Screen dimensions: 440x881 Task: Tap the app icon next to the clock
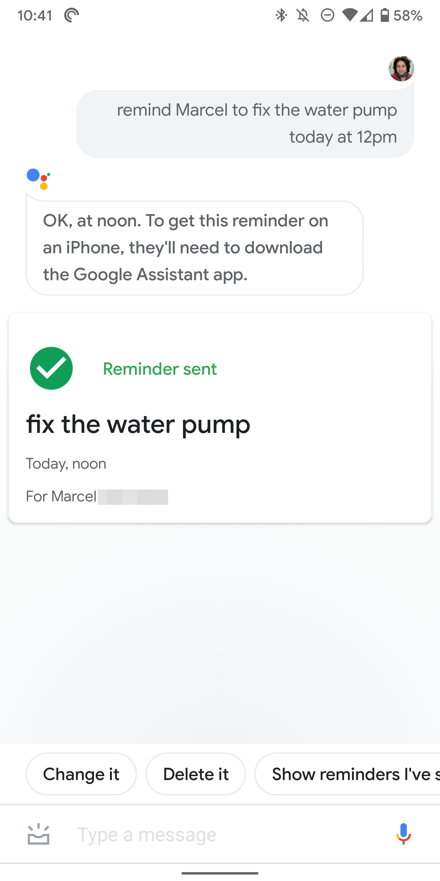click(x=71, y=15)
